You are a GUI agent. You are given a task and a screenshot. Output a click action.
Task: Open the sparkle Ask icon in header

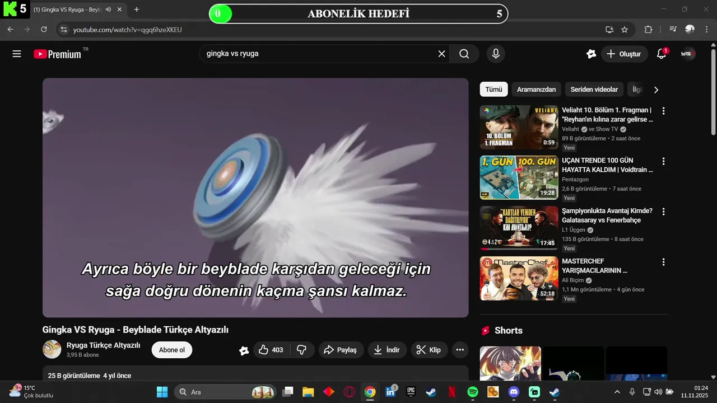coord(591,54)
